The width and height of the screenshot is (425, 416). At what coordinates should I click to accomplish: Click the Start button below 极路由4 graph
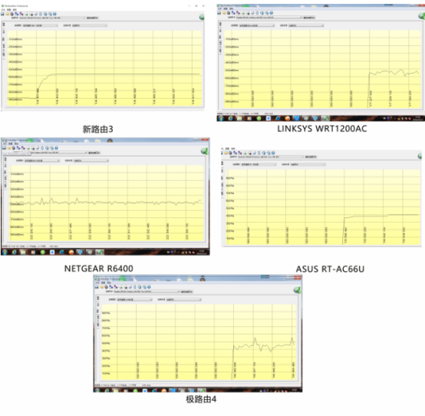pyautogui.click(x=97, y=391)
